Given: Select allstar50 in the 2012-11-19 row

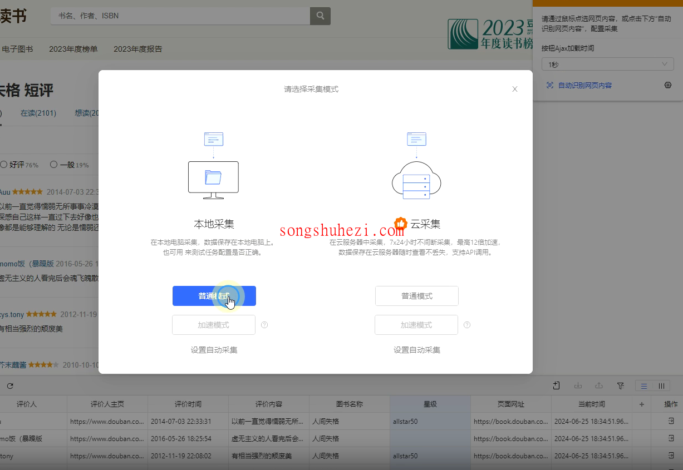Looking at the screenshot, I should (430, 456).
